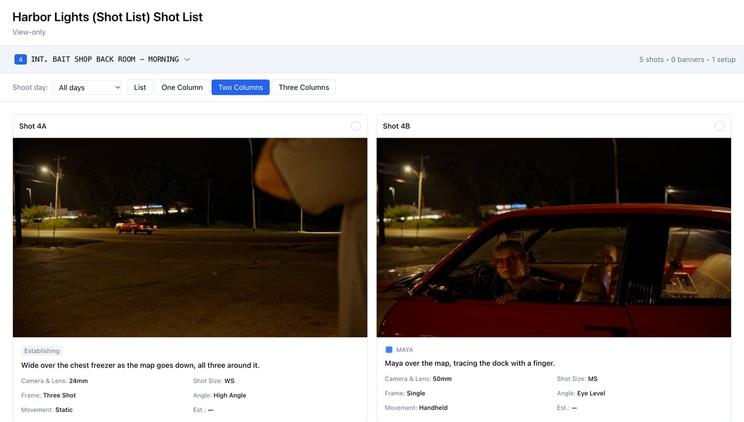Click the 24mm lens value

pos(78,380)
